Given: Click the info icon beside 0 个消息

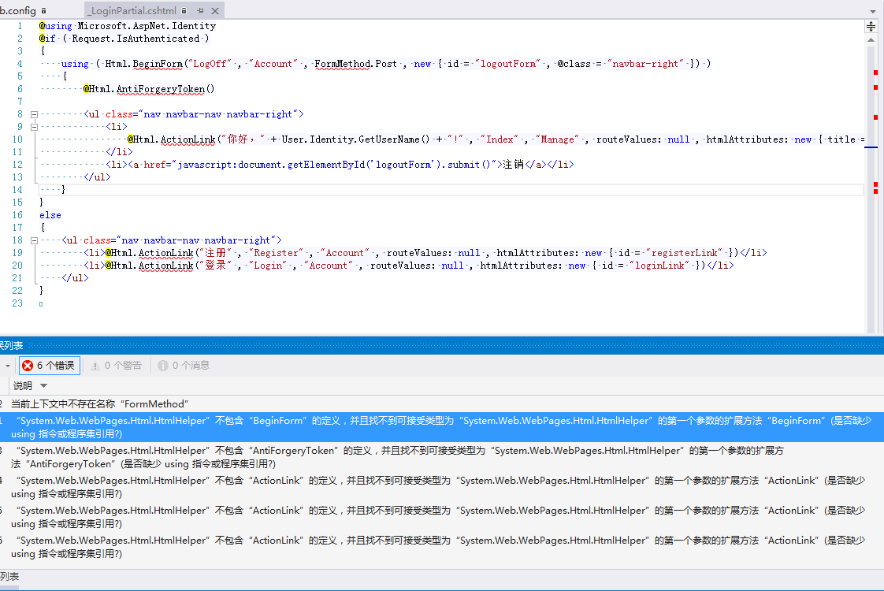Looking at the screenshot, I should point(163,366).
